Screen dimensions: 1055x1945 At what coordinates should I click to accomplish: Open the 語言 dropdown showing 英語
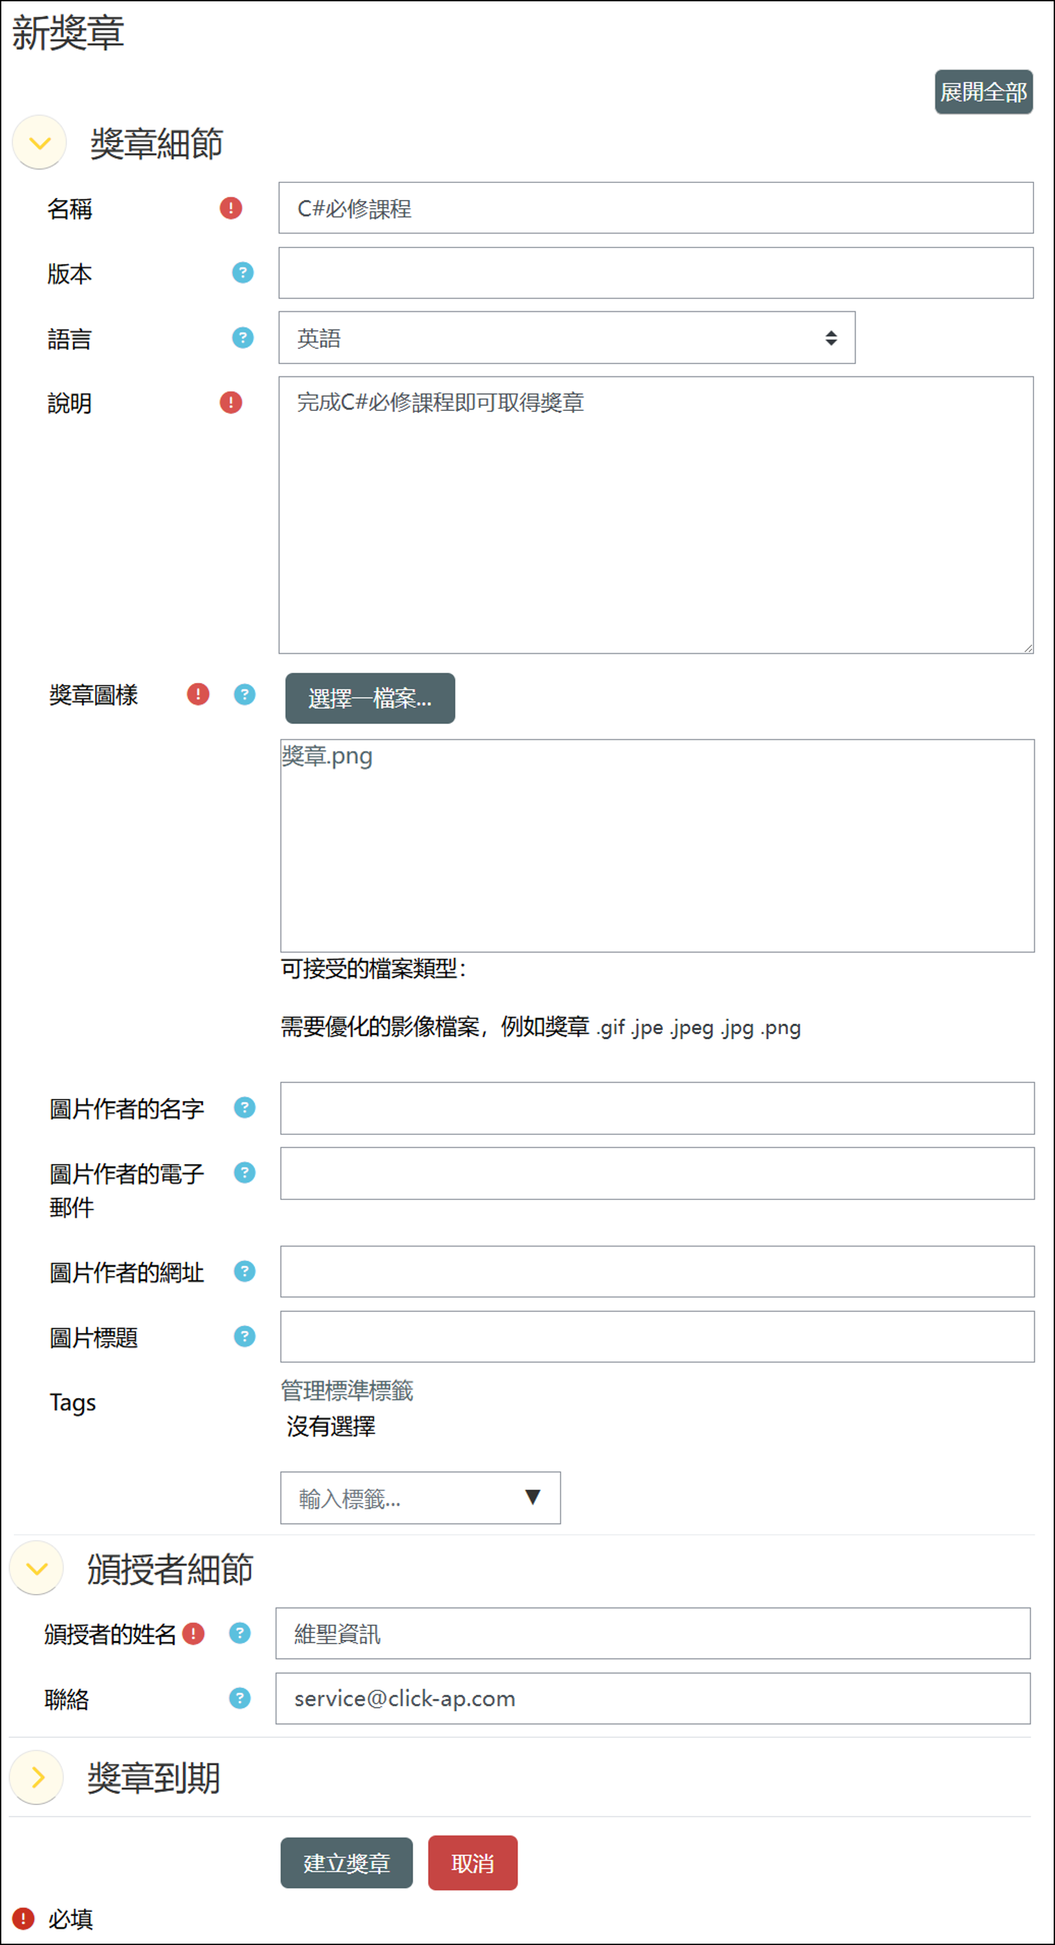[567, 337]
